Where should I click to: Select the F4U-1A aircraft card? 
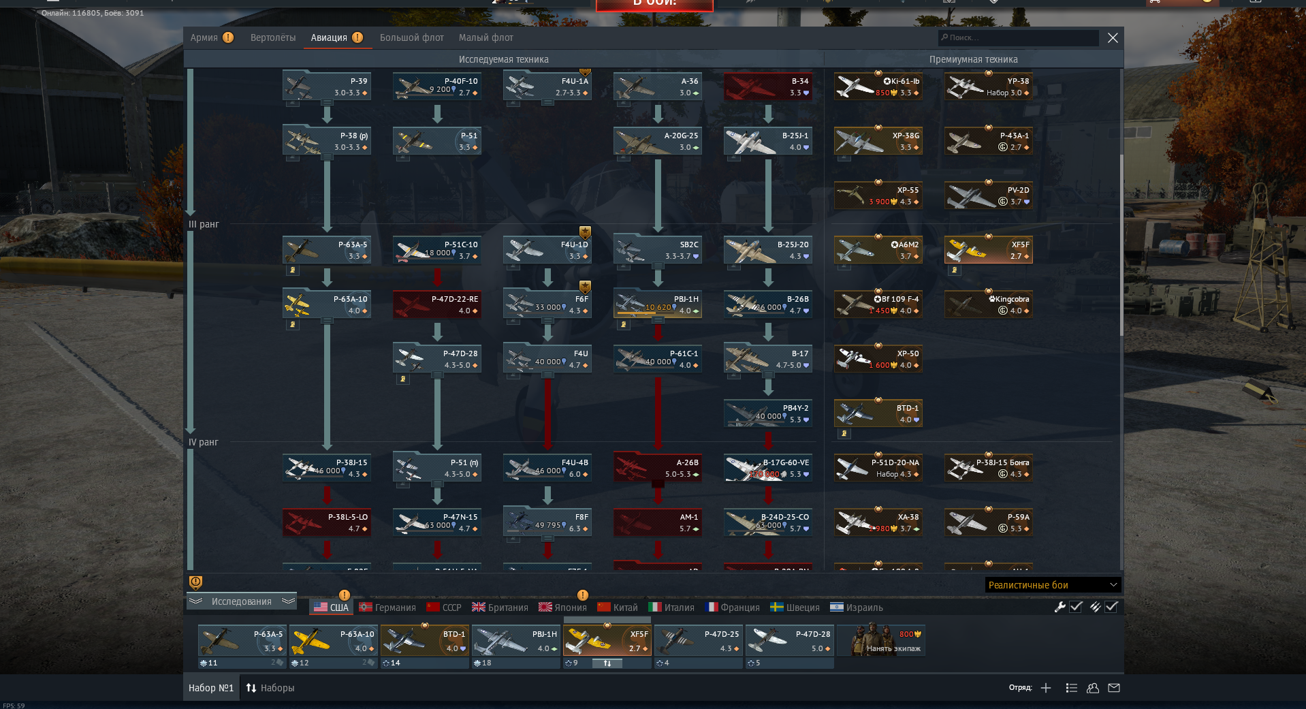[547, 86]
